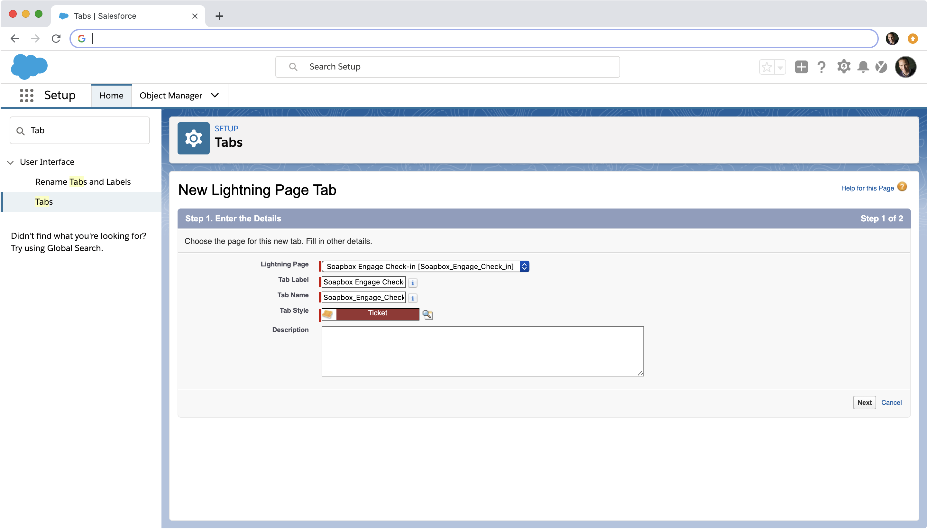Open the Help for this Page link
Viewport: 927px width, 529px height.
(867, 188)
